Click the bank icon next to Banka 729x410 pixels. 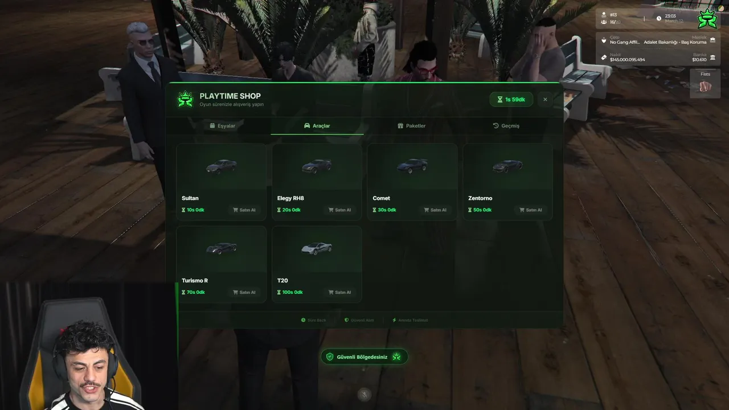[x=712, y=58]
